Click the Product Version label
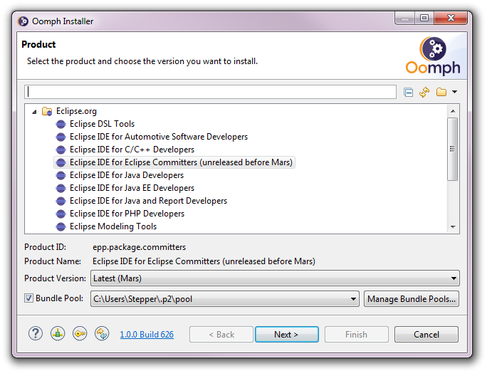Screen dimensions: 487x371 point(55,278)
